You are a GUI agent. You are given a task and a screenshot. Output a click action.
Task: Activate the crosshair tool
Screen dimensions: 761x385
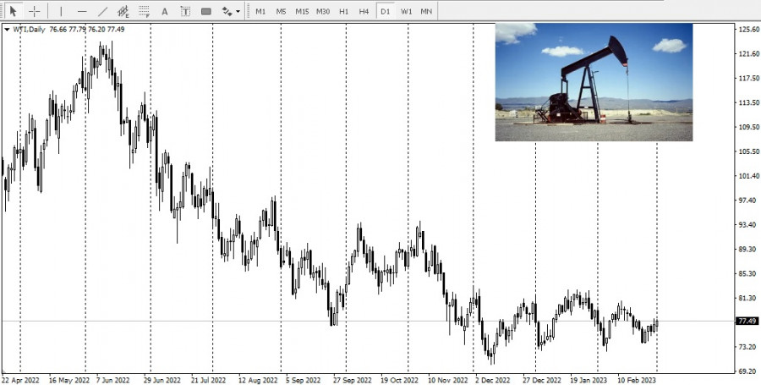[x=34, y=11]
